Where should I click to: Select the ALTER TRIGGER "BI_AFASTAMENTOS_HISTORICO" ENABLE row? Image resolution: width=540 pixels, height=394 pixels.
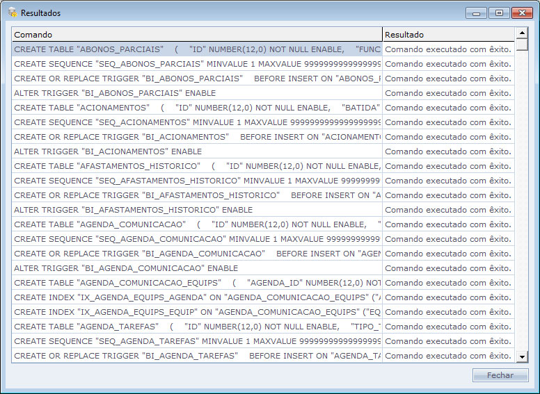point(196,210)
